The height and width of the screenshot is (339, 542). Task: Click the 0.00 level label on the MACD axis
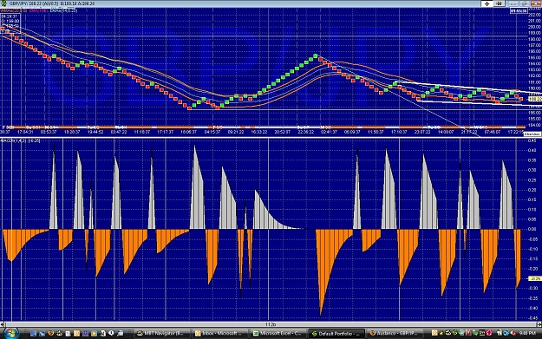coord(532,229)
